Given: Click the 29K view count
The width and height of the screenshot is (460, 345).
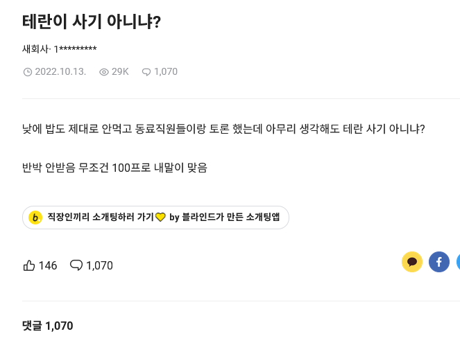Looking at the screenshot, I should coord(120,72).
